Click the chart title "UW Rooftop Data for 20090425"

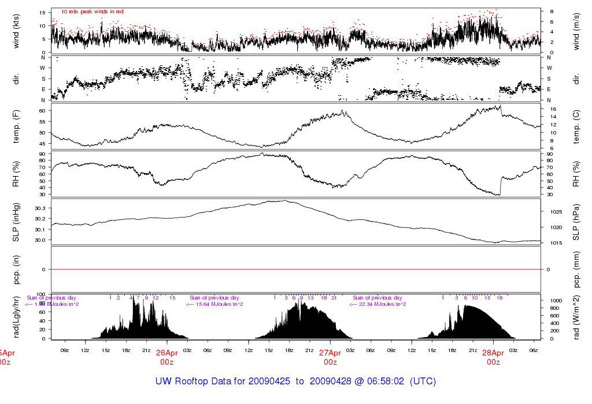pos(223,381)
